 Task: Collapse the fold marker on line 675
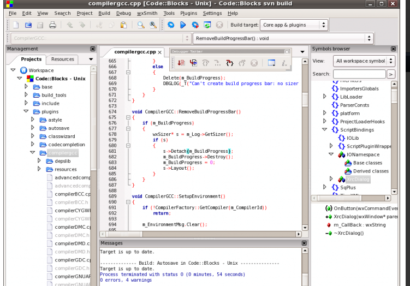point(128,117)
